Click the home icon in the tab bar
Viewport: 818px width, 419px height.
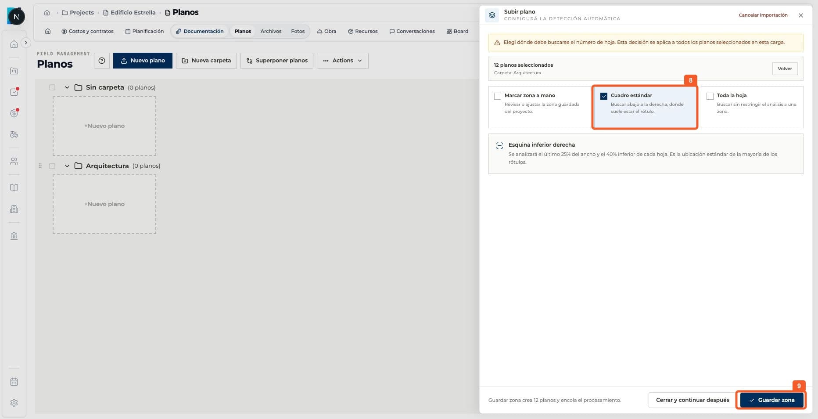(48, 31)
